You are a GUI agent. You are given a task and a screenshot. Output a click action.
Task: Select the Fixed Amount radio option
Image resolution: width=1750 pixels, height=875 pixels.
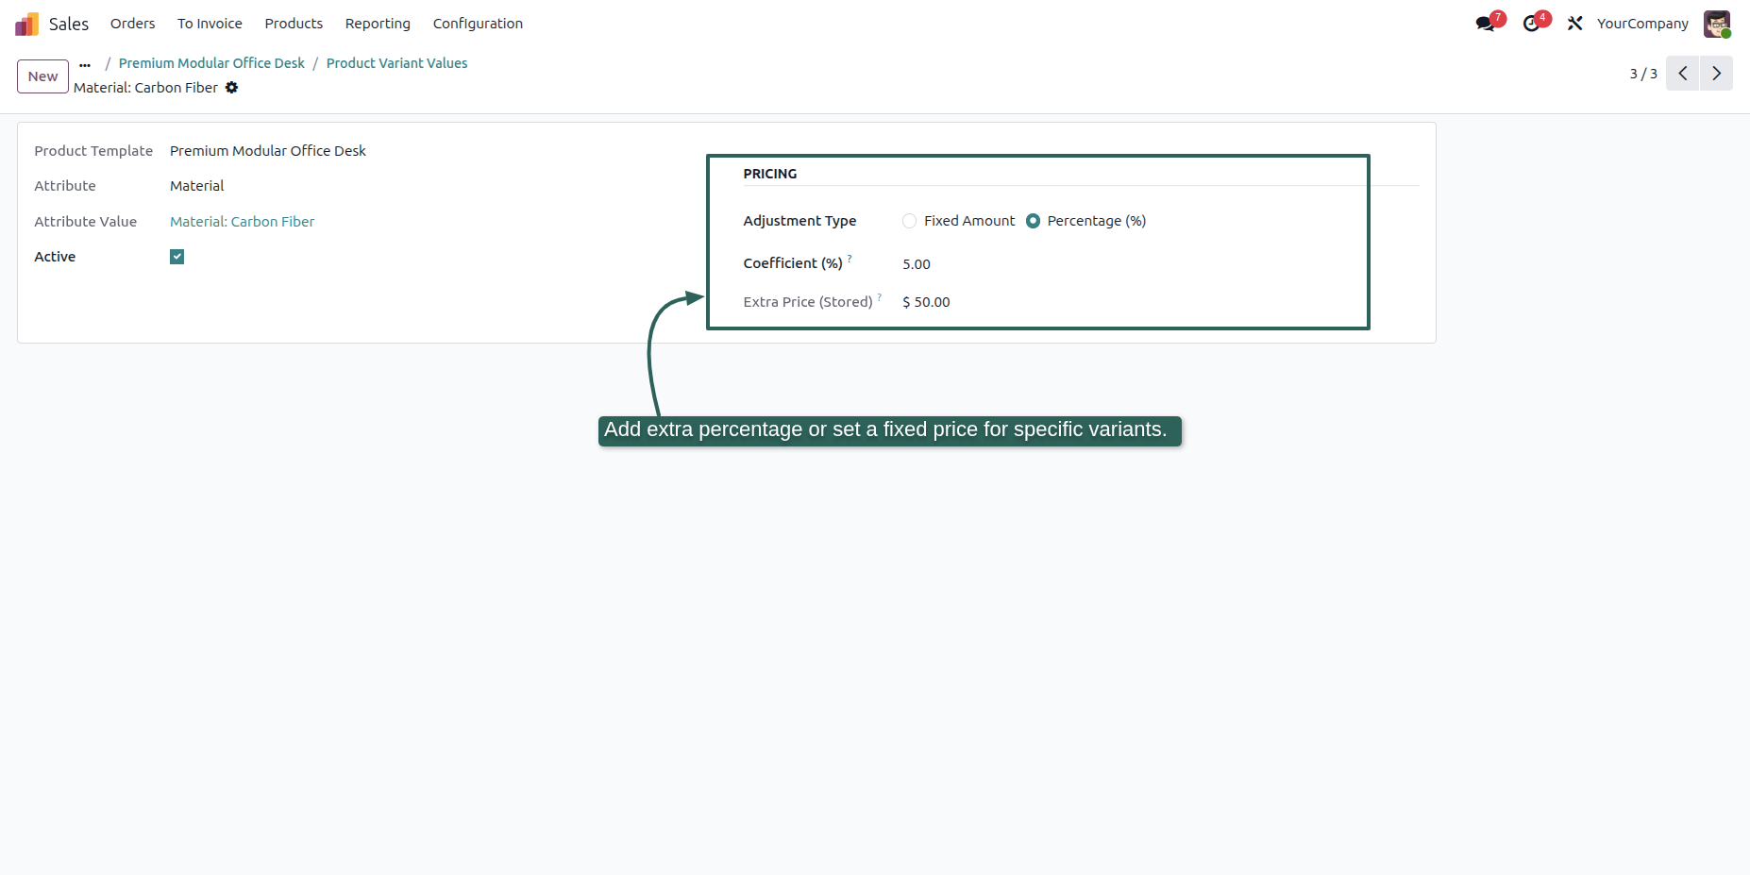pyautogui.click(x=909, y=221)
